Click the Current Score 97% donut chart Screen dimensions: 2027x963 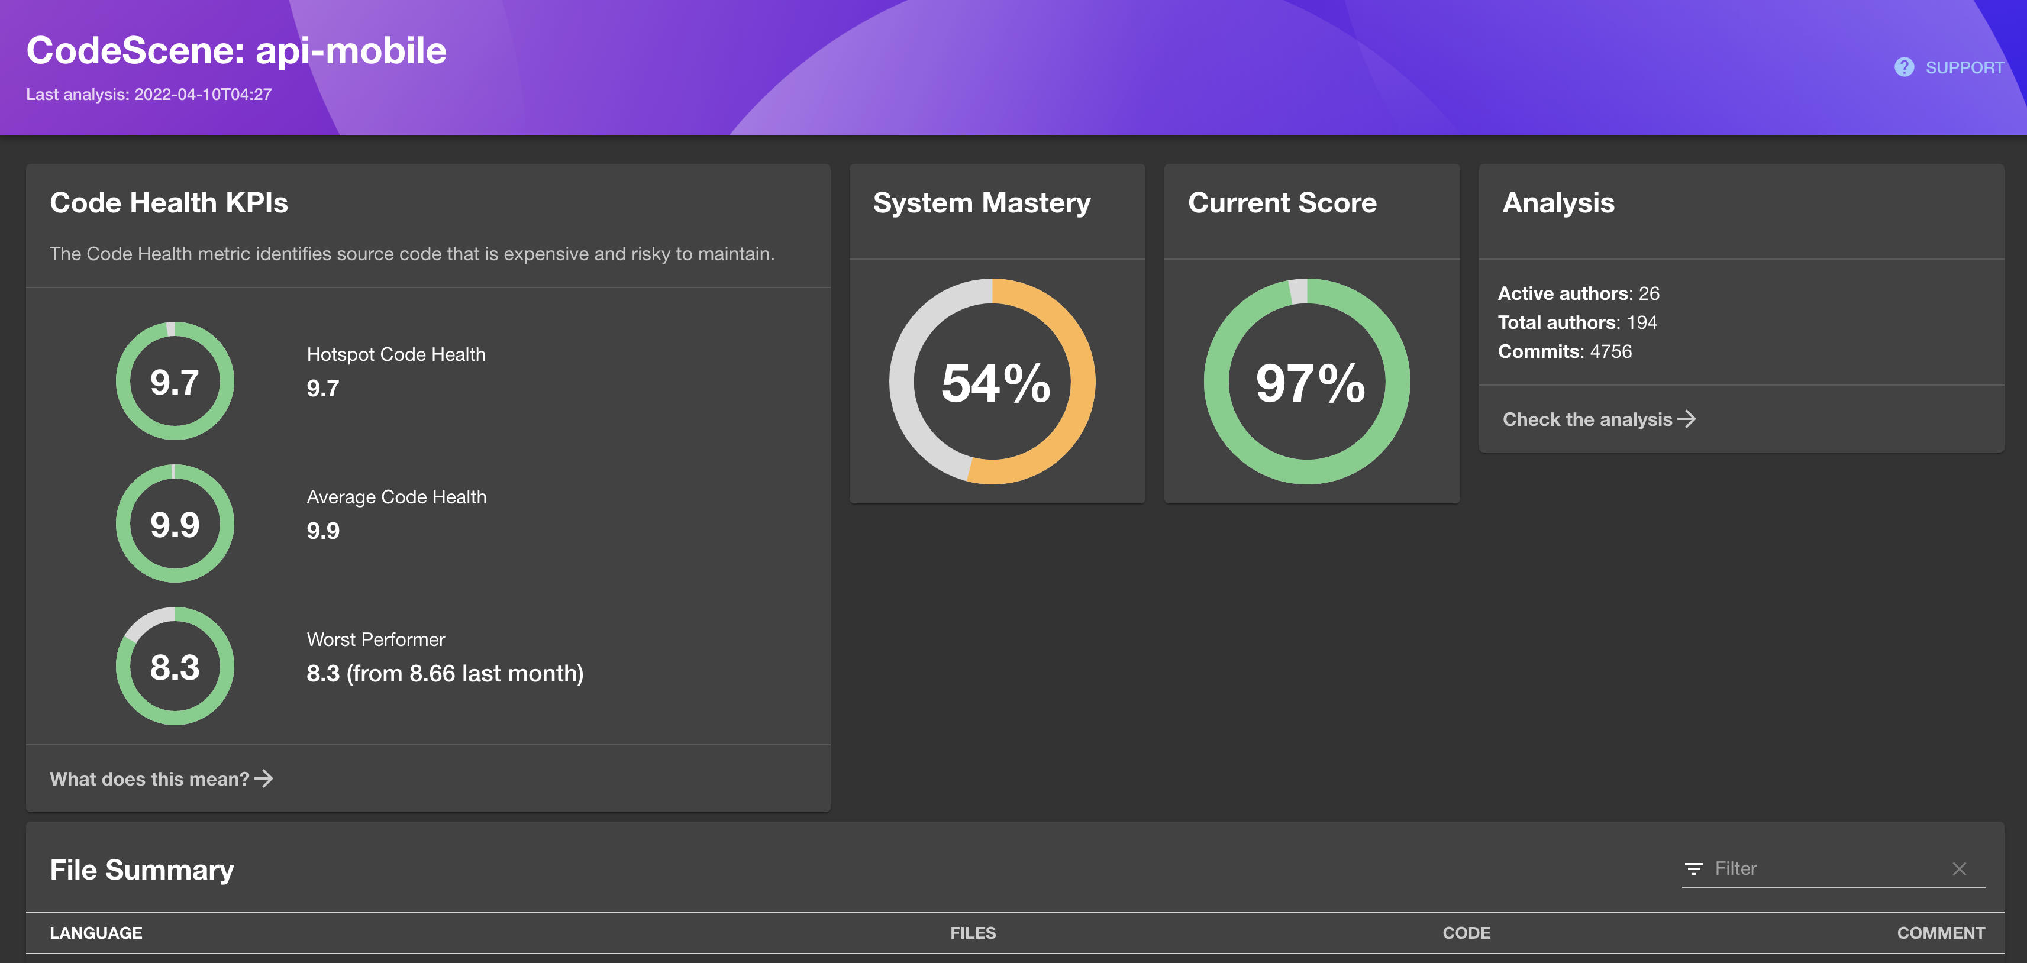[x=1308, y=382]
